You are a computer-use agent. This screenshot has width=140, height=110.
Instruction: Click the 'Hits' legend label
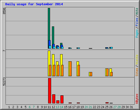(x=137, y=11)
